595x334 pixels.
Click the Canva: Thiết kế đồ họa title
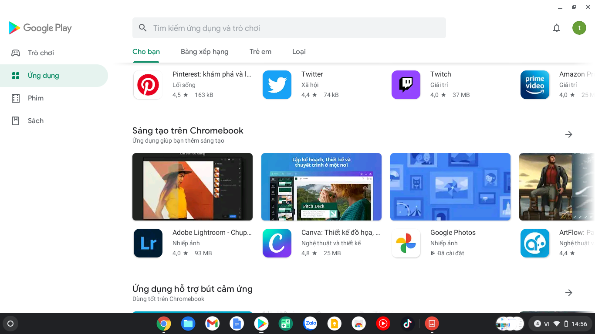tap(341, 233)
